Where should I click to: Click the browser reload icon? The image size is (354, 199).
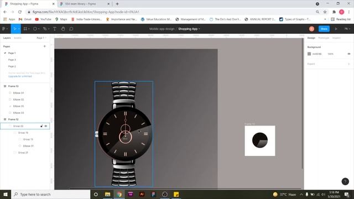tap(20, 12)
